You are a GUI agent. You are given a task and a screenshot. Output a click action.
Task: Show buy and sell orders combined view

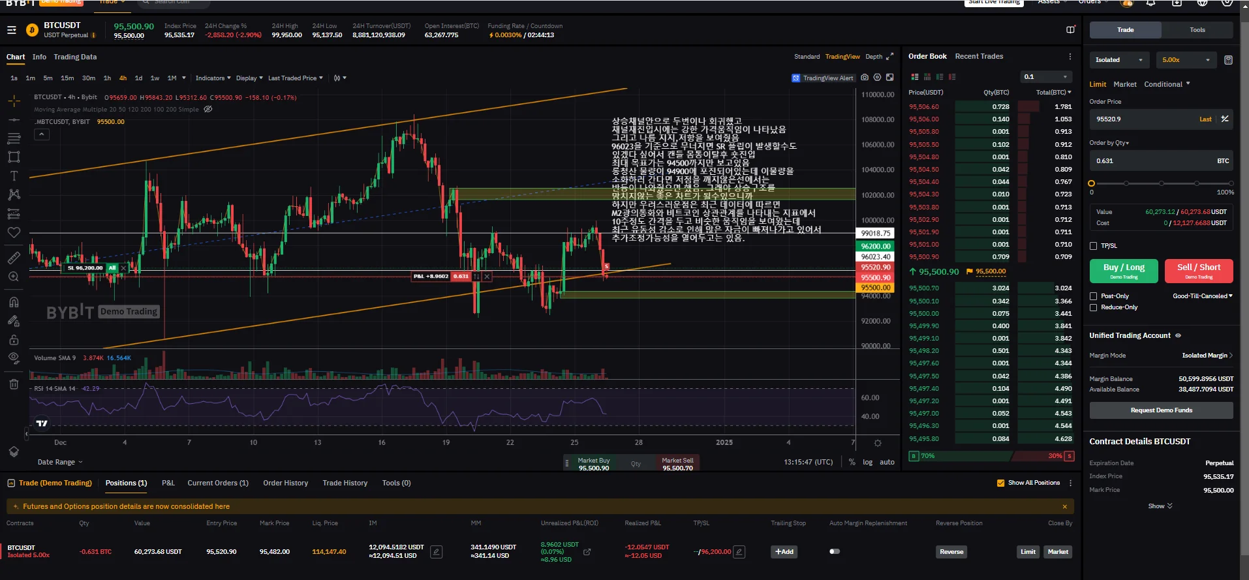(x=915, y=77)
